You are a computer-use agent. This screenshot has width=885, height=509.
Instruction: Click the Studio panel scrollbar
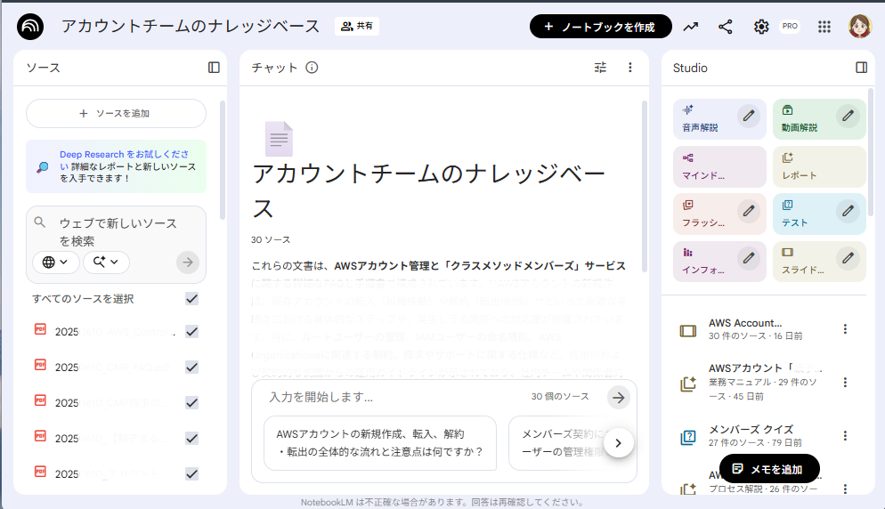pos(871,152)
